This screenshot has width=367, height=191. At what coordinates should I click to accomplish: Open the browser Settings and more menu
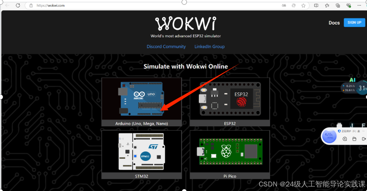tap(359, 5)
